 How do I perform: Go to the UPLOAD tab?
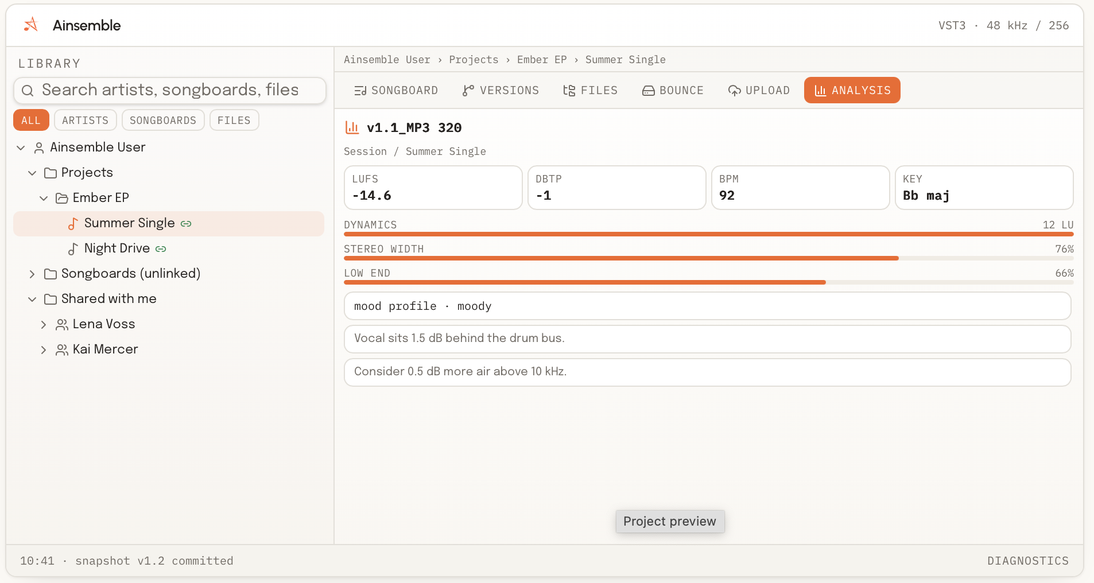(759, 91)
